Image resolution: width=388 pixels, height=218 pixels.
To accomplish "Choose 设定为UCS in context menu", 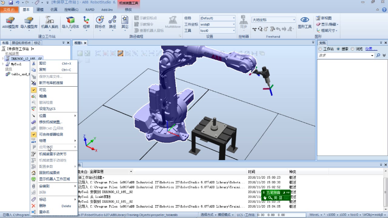I will 54,109.
